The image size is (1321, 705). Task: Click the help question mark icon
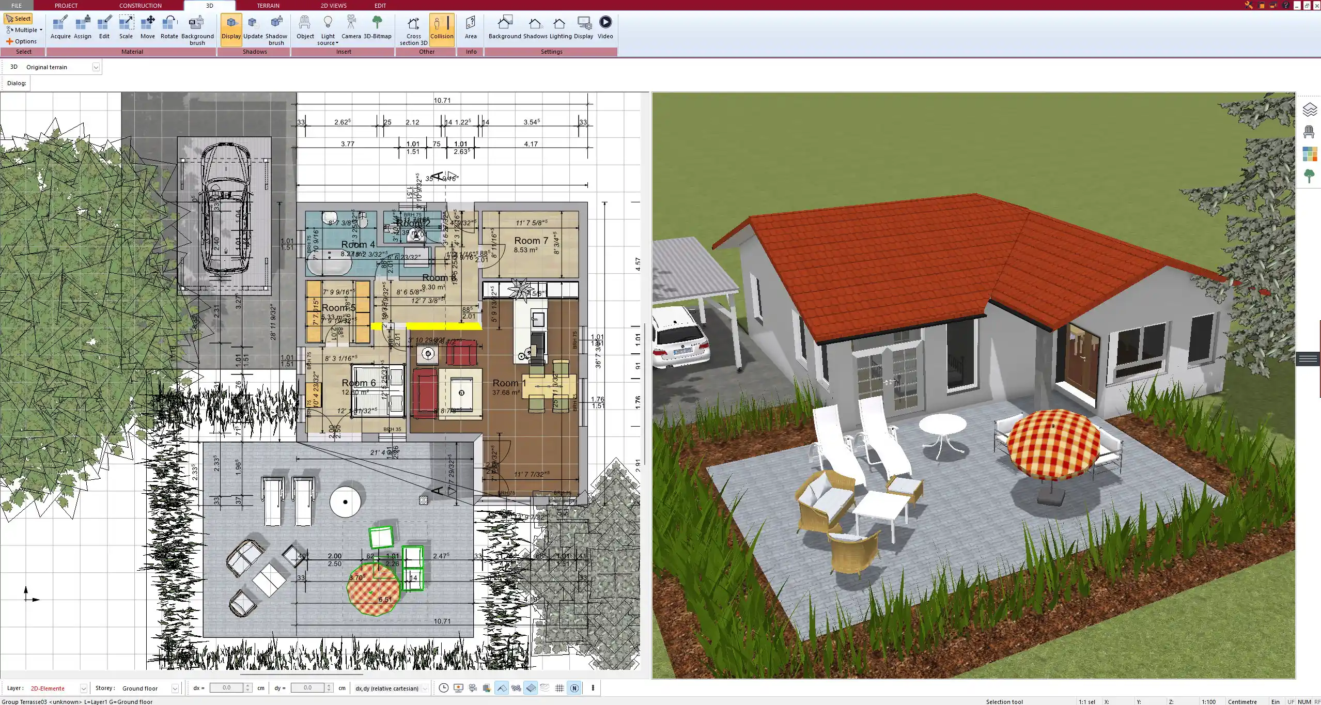point(1285,5)
